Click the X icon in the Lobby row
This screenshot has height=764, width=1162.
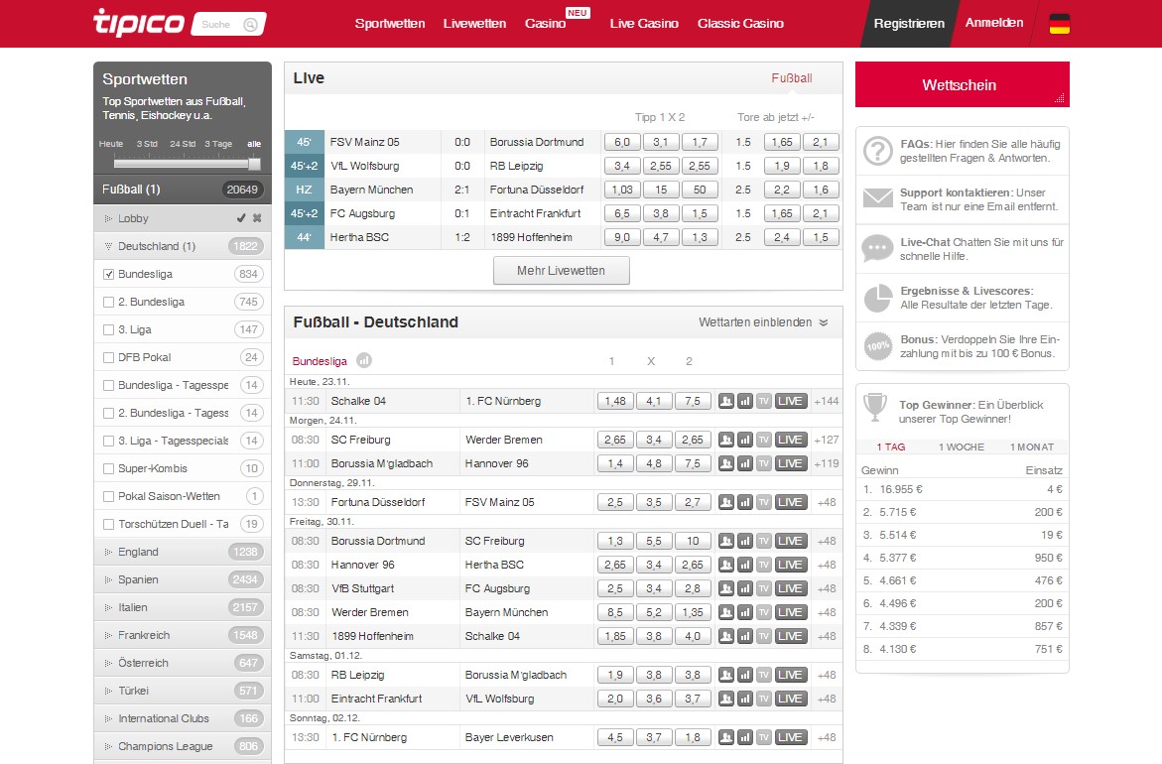tap(257, 218)
